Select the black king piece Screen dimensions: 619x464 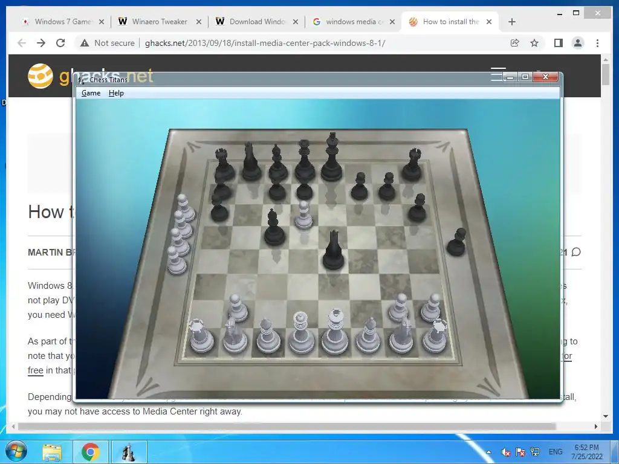[332, 157]
